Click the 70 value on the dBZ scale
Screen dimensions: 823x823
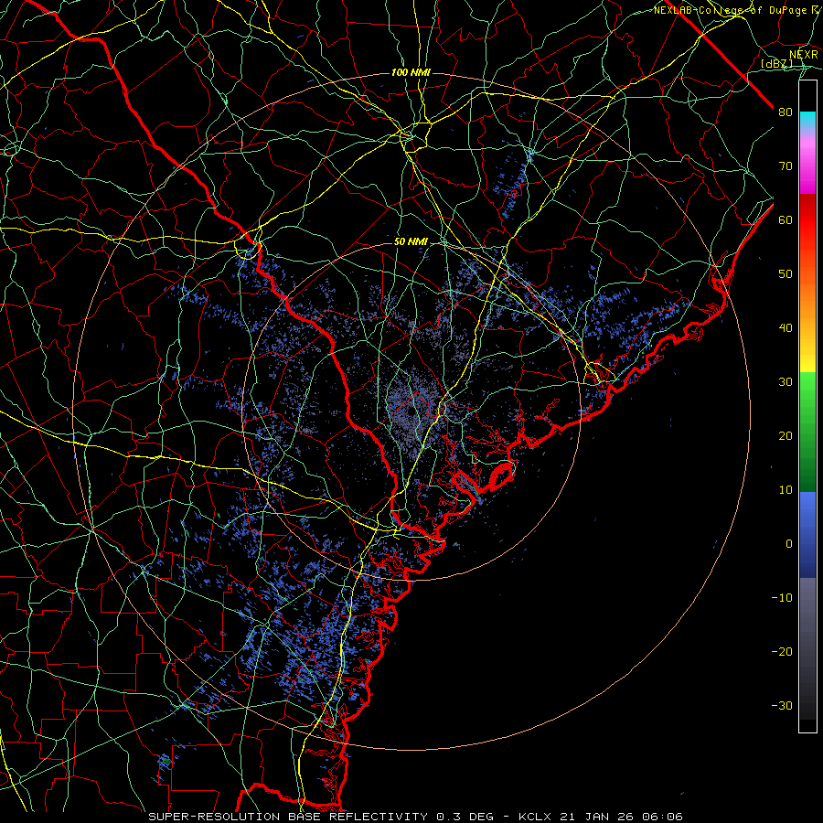(x=786, y=166)
